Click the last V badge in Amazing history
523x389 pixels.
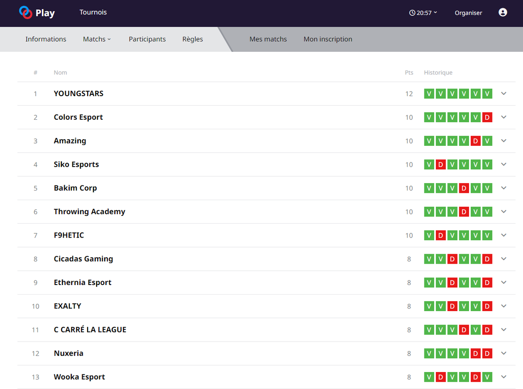(x=487, y=141)
